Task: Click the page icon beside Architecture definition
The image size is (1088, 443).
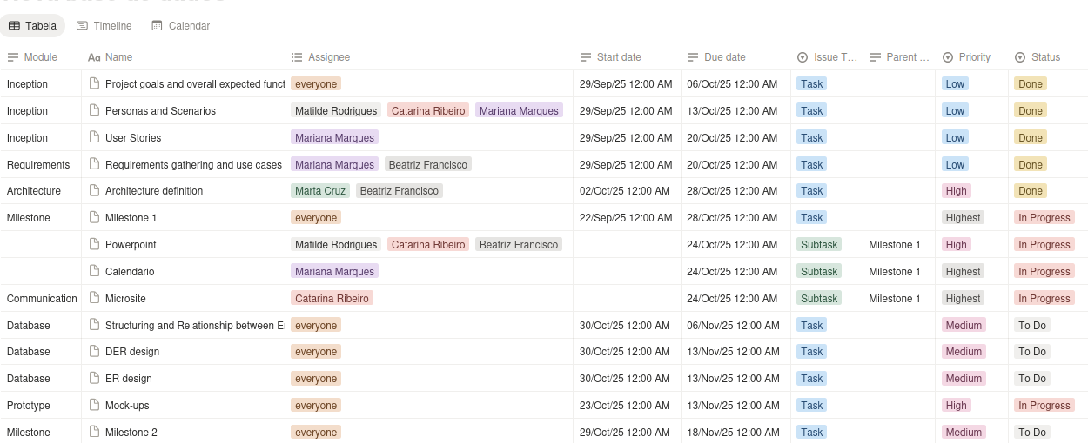Action: tap(95, 191)
